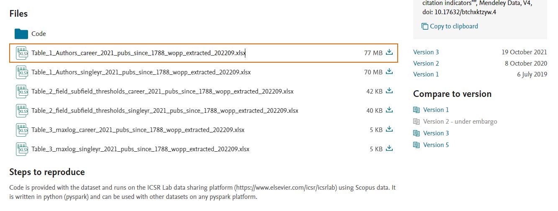The height and width of the screenshot is (211, 558).
Task: Compare to Version 1
Action: point(436,110)
